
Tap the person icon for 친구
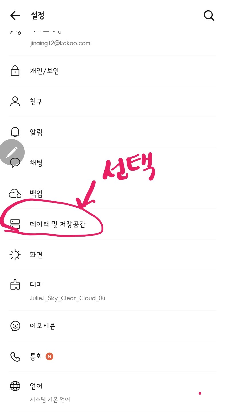(15, 101)
